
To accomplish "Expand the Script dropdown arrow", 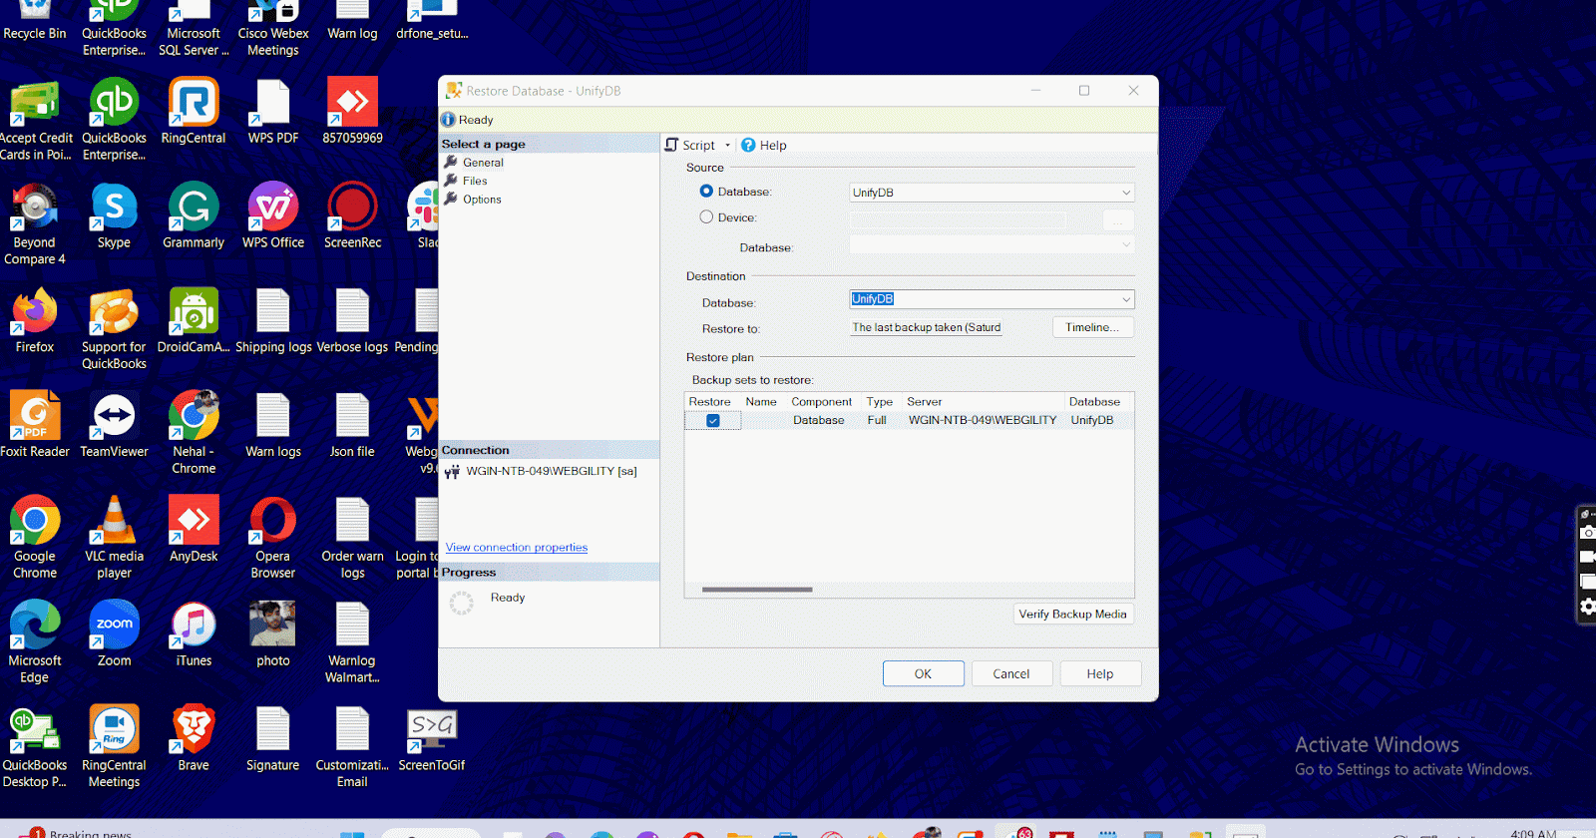I will click(x=727, y=146).
